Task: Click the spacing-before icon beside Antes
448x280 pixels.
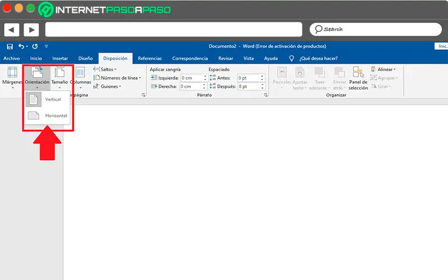Action: click(x=213, y=78)
